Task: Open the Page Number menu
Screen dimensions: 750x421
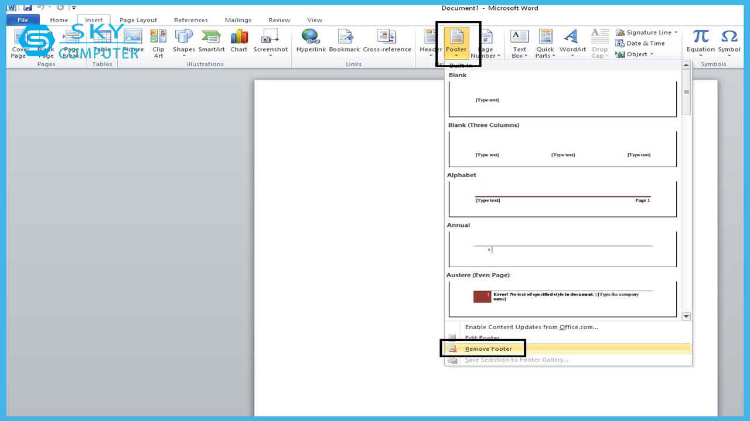Action: click(486, 43)
